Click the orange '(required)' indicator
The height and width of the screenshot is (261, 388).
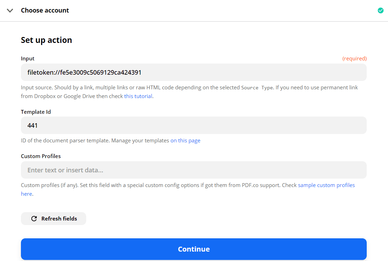point(354,59)
